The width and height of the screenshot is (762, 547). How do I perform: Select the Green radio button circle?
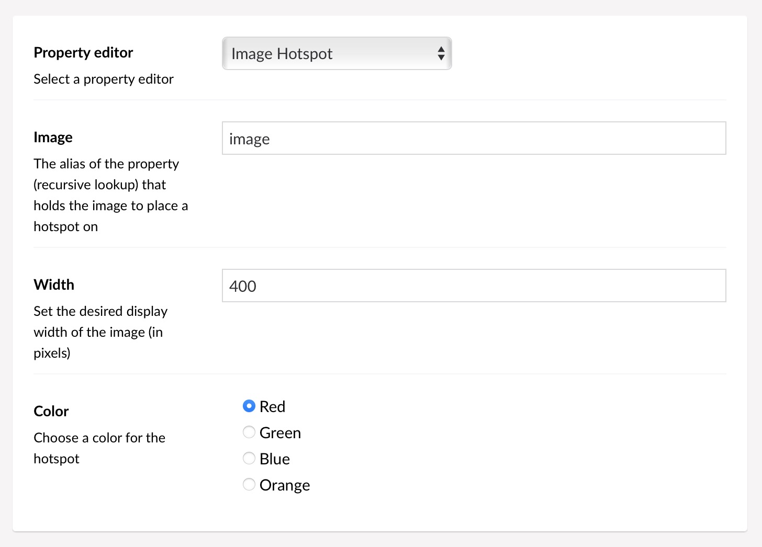[x=249, y=432]
